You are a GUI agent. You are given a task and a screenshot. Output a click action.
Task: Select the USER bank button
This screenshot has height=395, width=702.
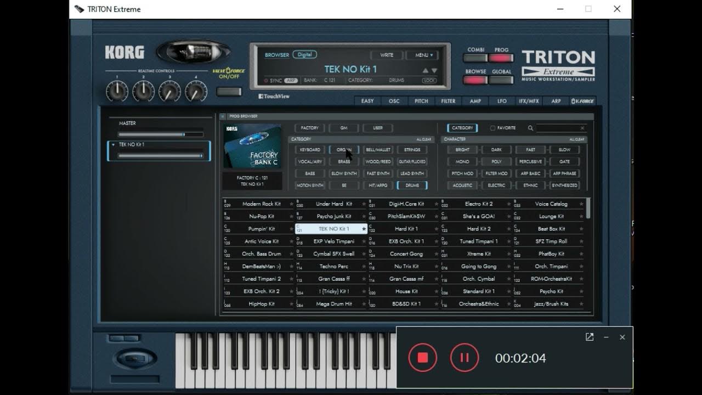pos(378,128)
